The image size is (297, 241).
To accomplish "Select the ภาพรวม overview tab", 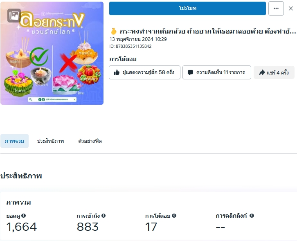I will pos(14,141).
